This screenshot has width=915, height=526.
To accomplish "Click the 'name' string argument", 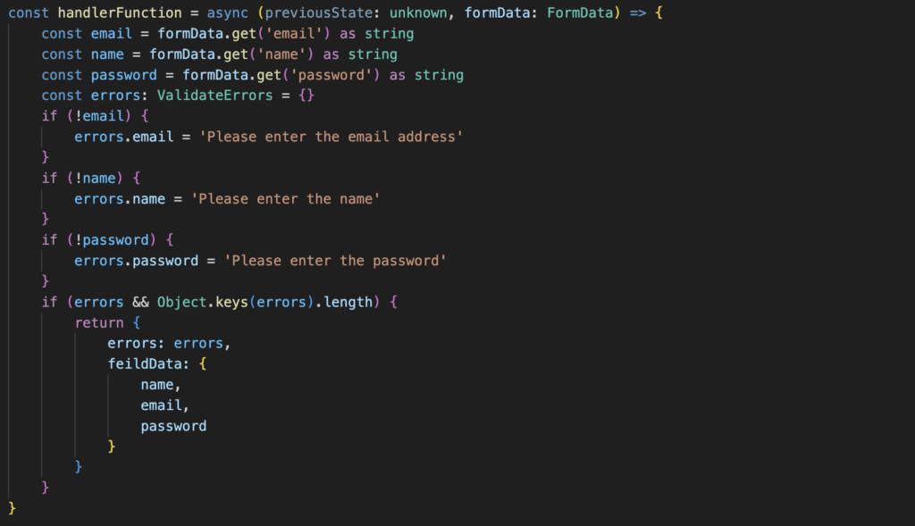I will click(x=281, y=54).
